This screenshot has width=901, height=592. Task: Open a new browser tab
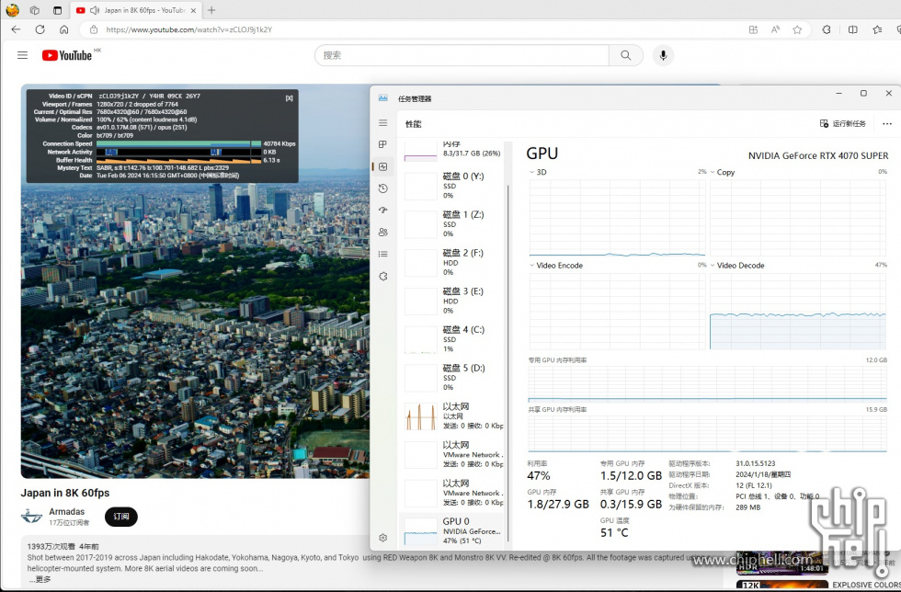pyautogui.click(x=211, y=10)
